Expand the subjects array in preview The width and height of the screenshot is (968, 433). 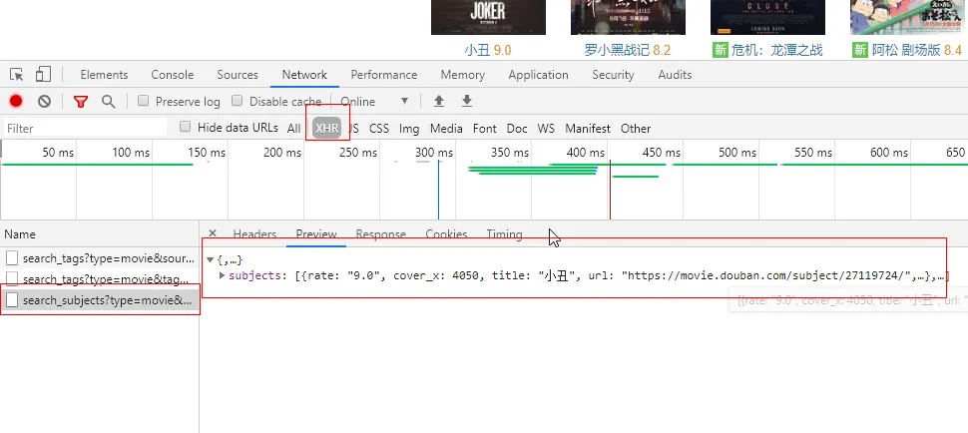click(222, 275)
